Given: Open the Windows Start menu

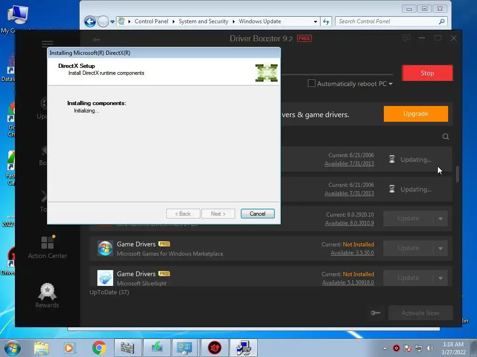Looking at the screenshot, I should point(13,348).
